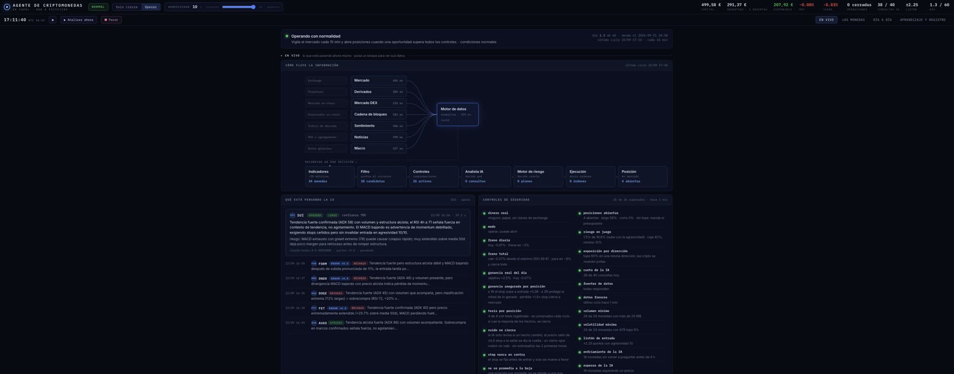Select the 'Cadena de bloques' source block
Screen dimensions: 954x374
click(x=379, y=115)
